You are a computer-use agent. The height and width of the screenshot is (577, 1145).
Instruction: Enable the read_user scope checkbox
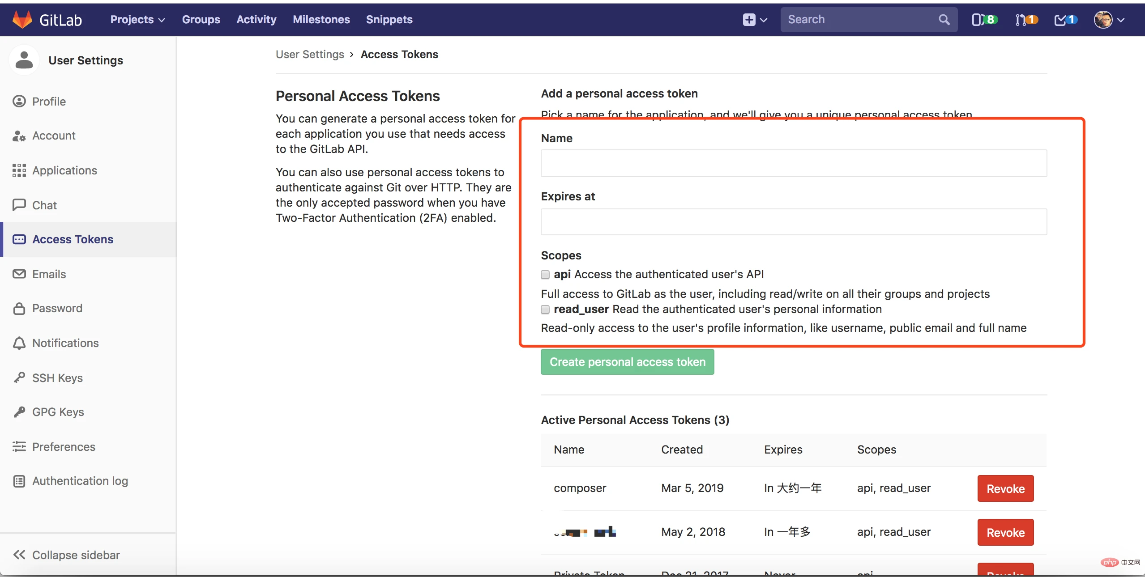(x=545, y=310)
